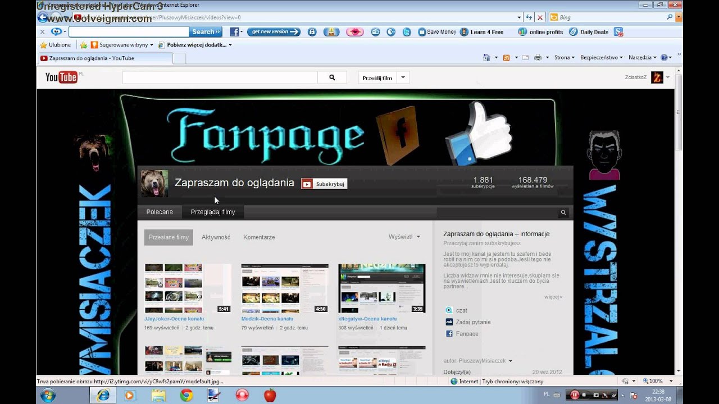
Task: Open Learn 4 Free toolbar item
Action: (x=482, y=32)
